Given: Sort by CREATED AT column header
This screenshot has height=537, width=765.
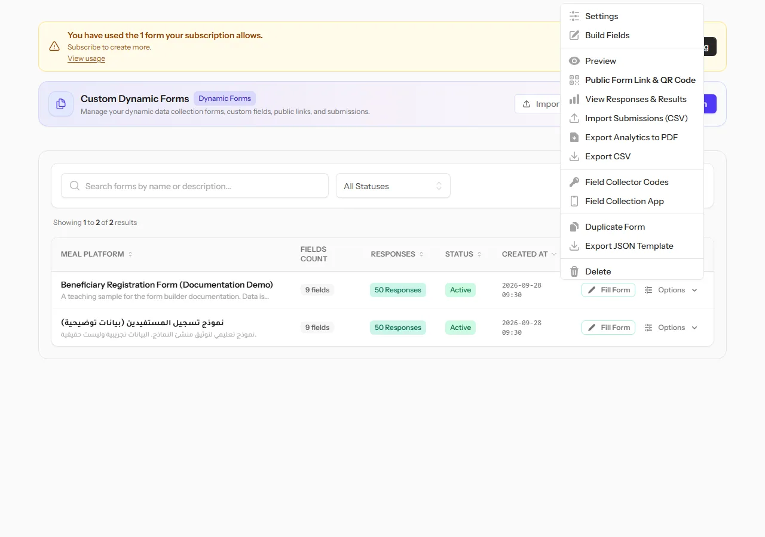Looking at the screenshot, I should click(529, 254).
